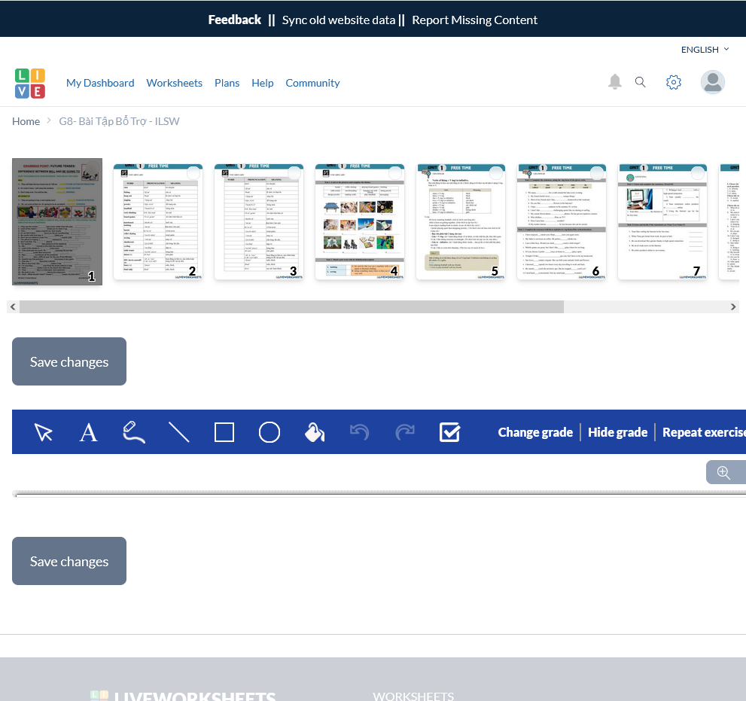
Task: Open the notifications bell
Action: tap(615, 82)
